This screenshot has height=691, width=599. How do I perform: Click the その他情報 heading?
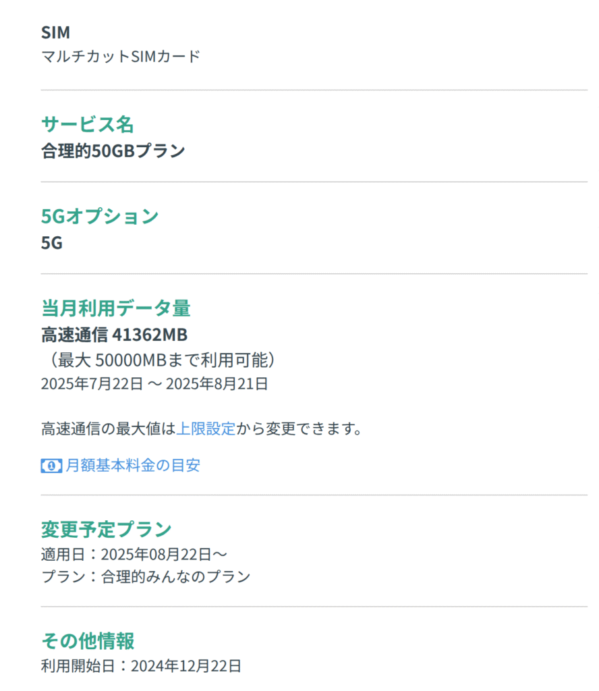[88, 640]
